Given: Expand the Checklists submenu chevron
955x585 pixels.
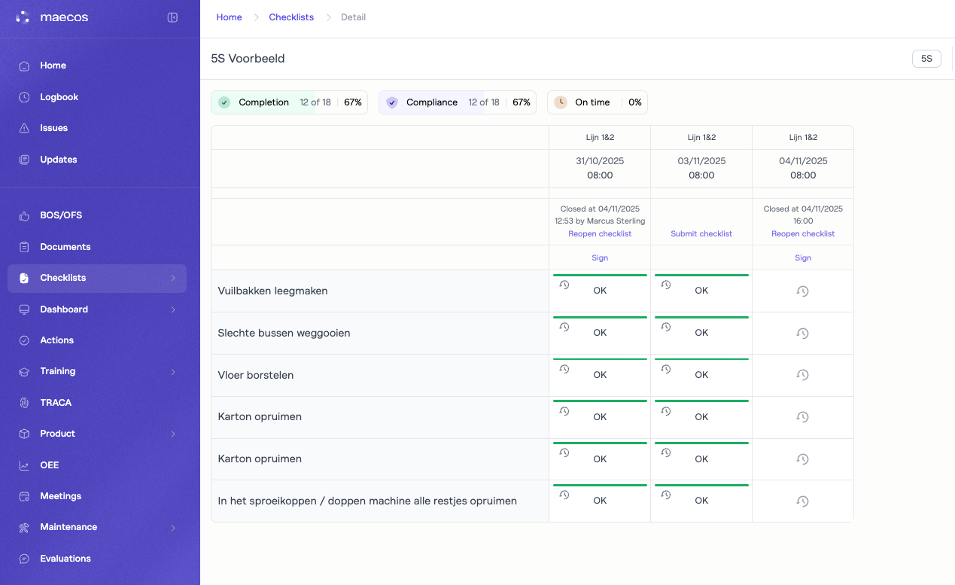Looking at the screenshot, I should click(x=173, y=278).
